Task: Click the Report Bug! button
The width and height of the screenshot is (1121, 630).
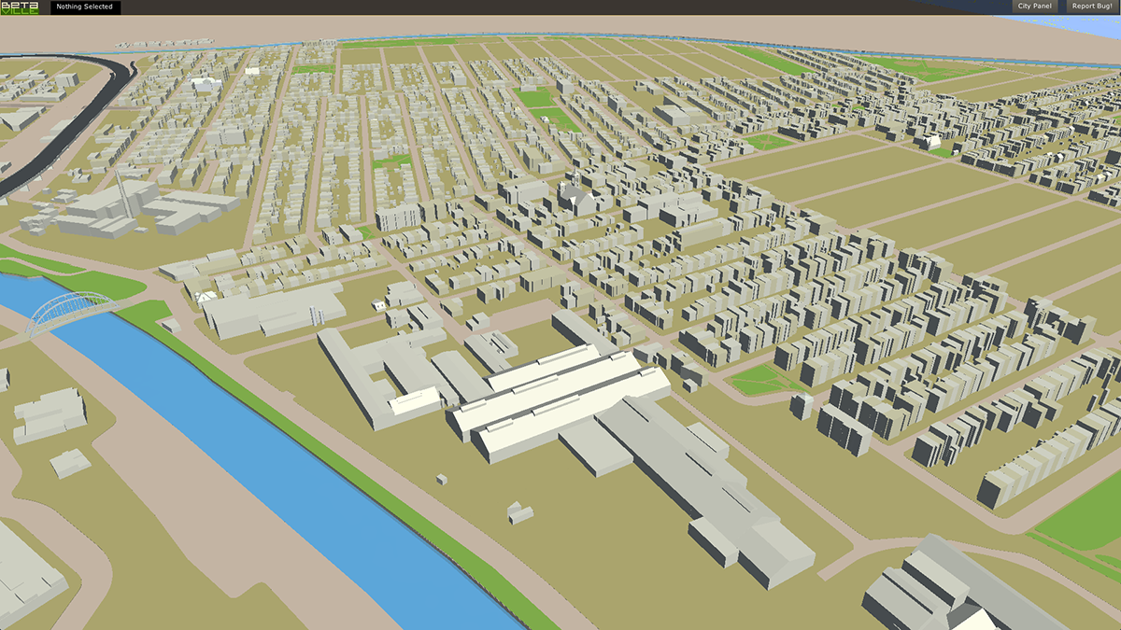Action: click(1092, 7)
